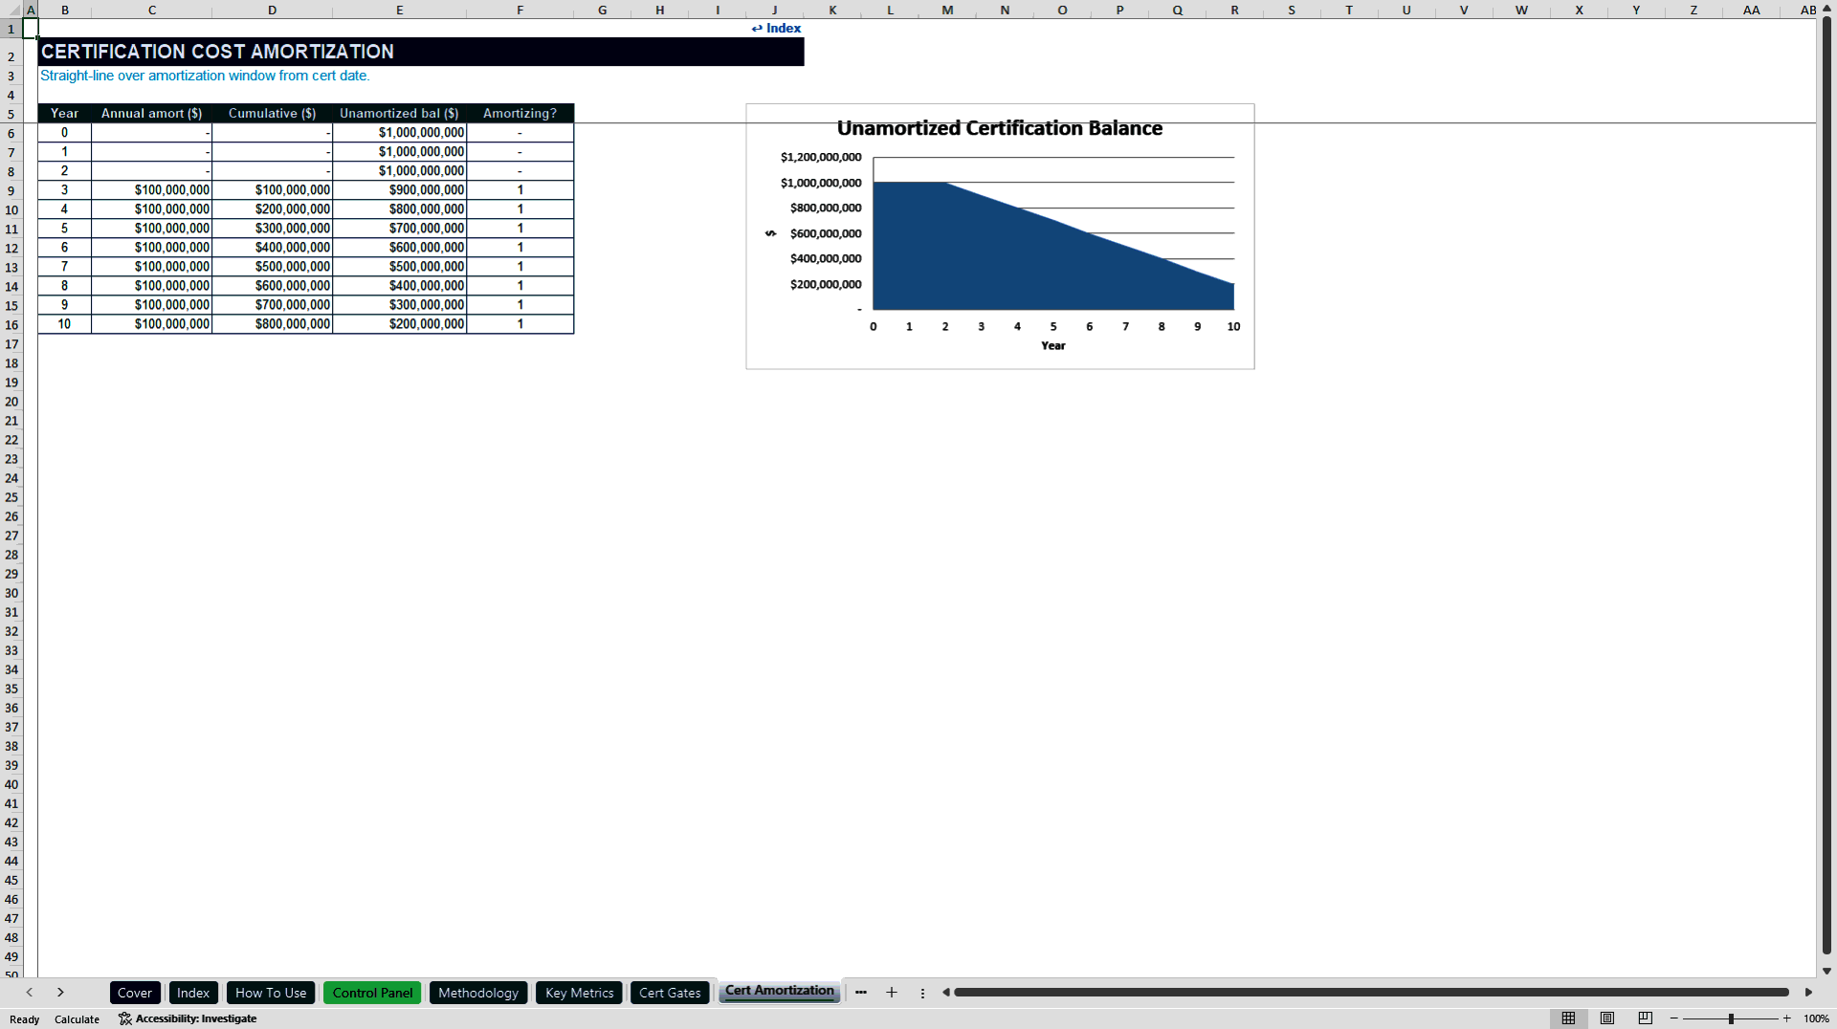Select unamortized cell showing $200,000,000

(x=400, y=324)
